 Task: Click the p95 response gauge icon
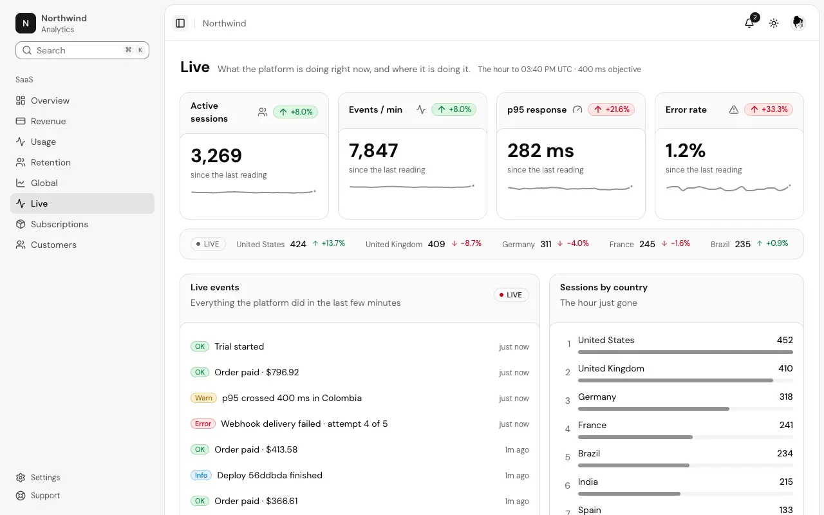pos(577,109)
